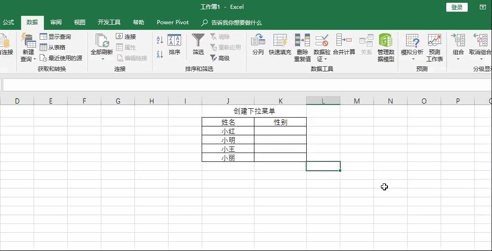
Task: Select the cell containing 小王
Action: coord(228,149)
